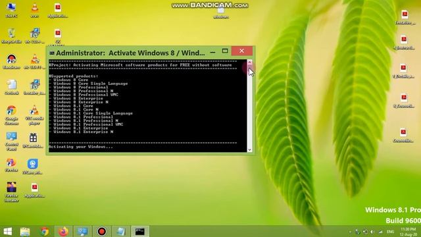
Task: Click the '#Project: Activating Microsoft software' line
Action: pos(140,65)
